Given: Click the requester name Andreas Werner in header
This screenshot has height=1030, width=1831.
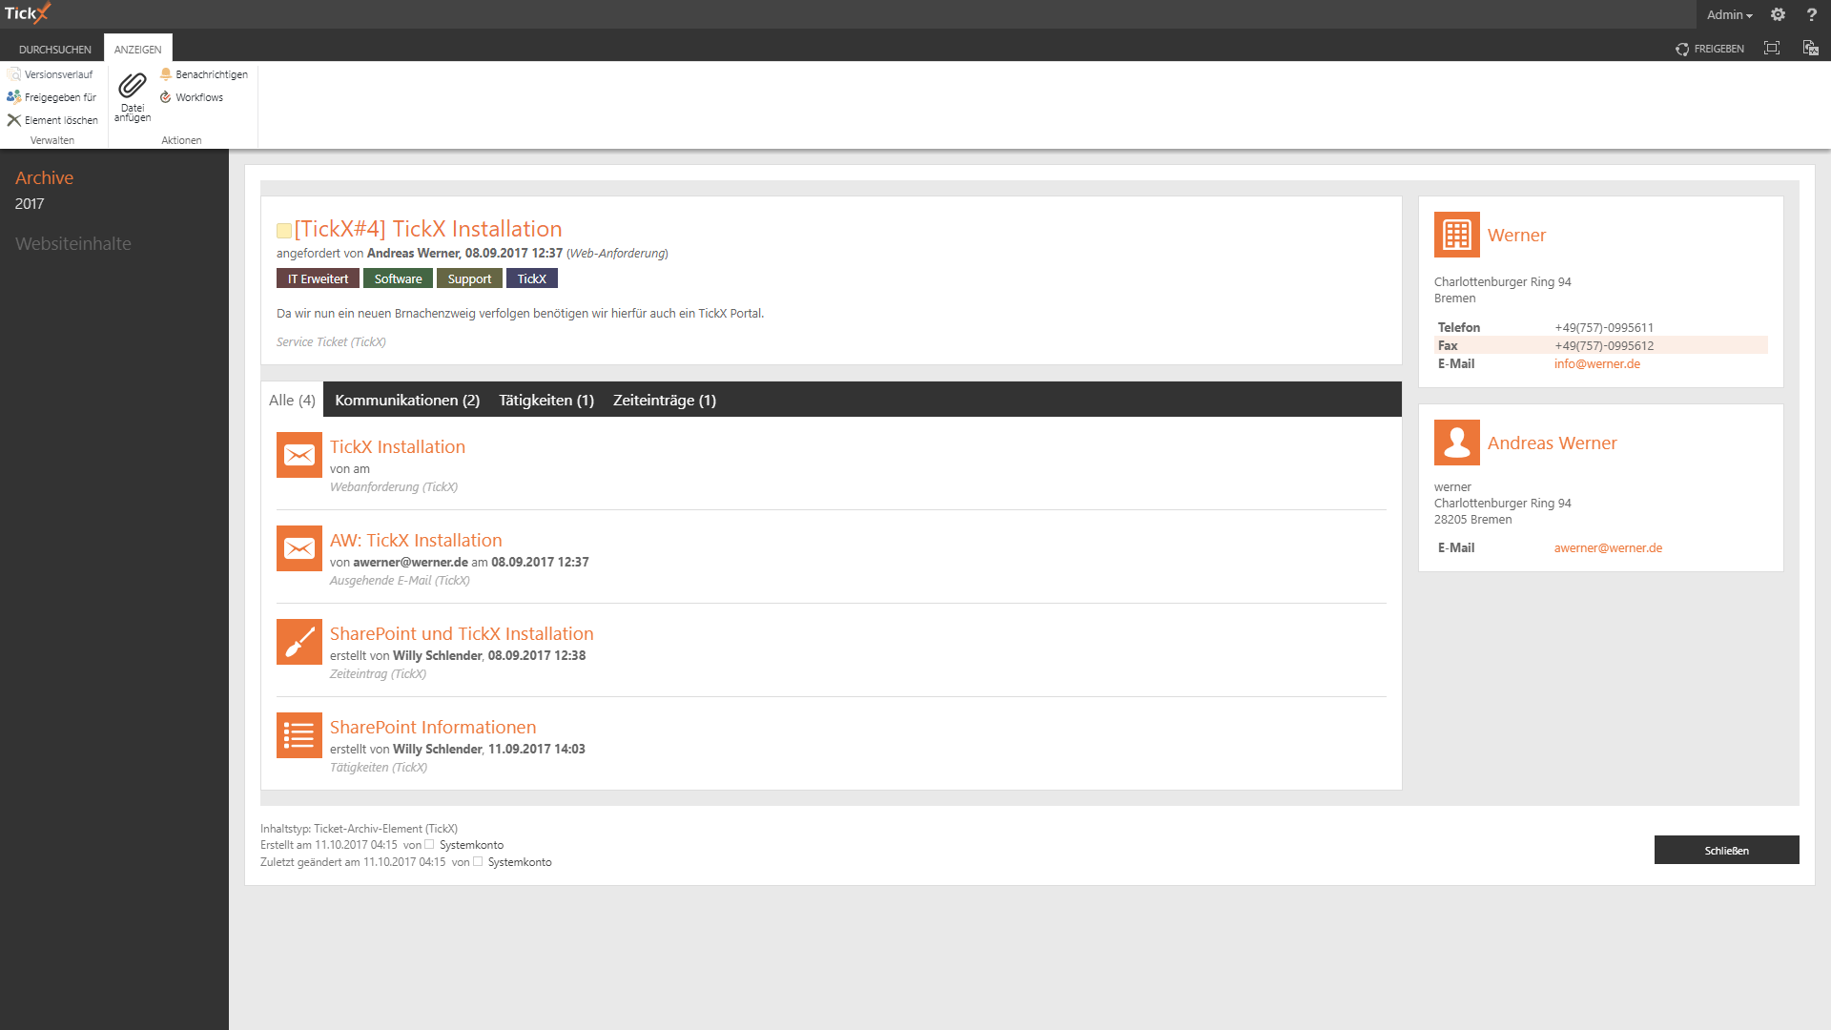Looking at the screenshot, I should pos(413,253).
